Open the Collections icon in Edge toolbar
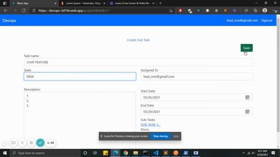Screen dimensions: 280x157 pyautogui.click(x=255, y=10)
